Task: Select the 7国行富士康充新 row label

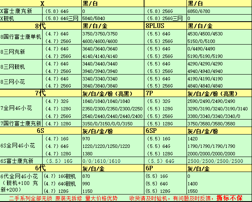Action: click(21, 124)
